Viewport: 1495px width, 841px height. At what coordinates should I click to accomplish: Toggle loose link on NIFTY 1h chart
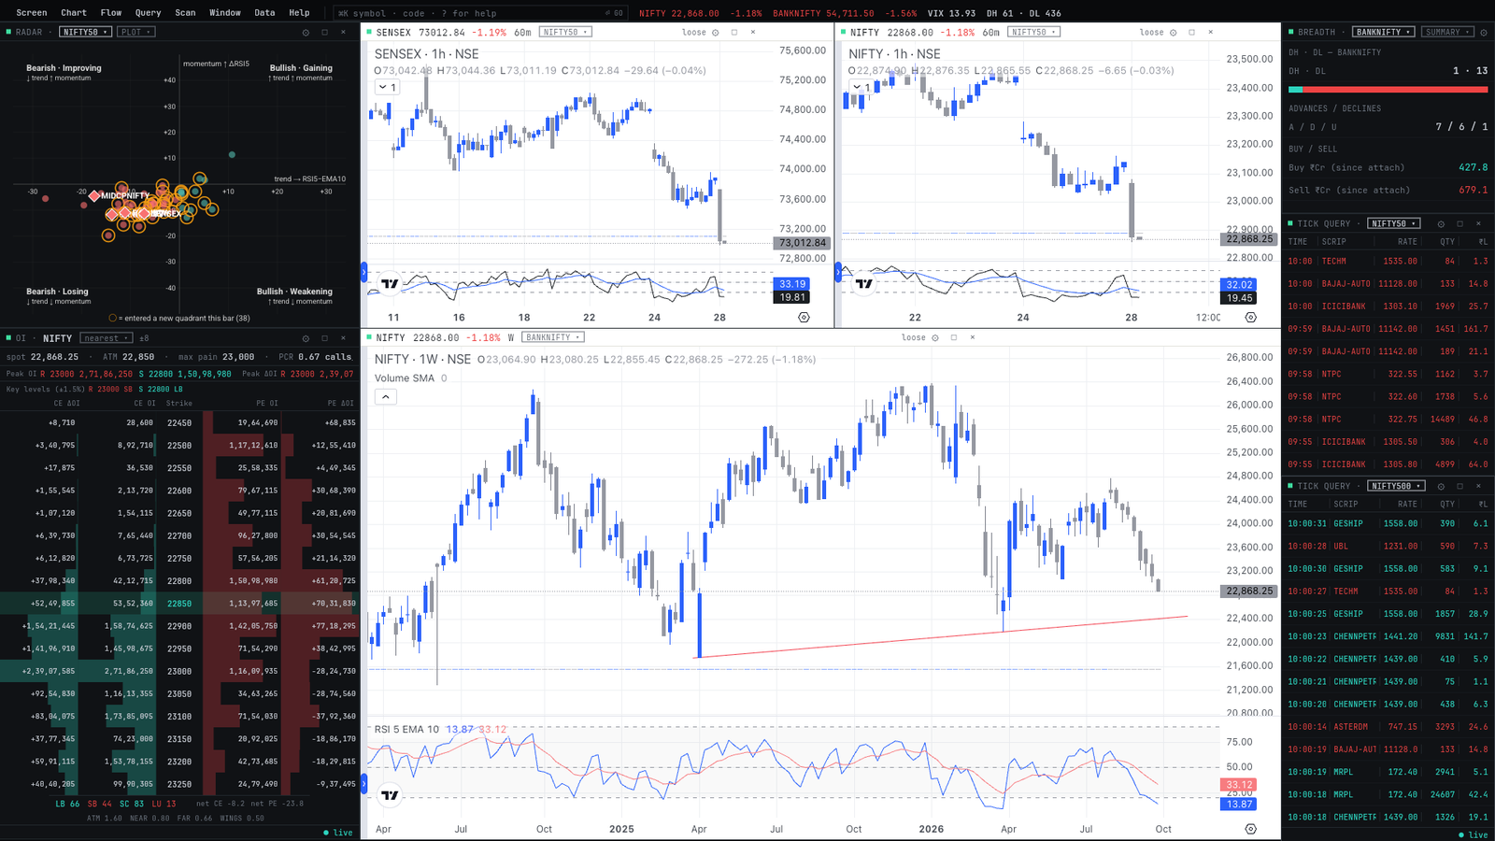tap(1151, 33)
